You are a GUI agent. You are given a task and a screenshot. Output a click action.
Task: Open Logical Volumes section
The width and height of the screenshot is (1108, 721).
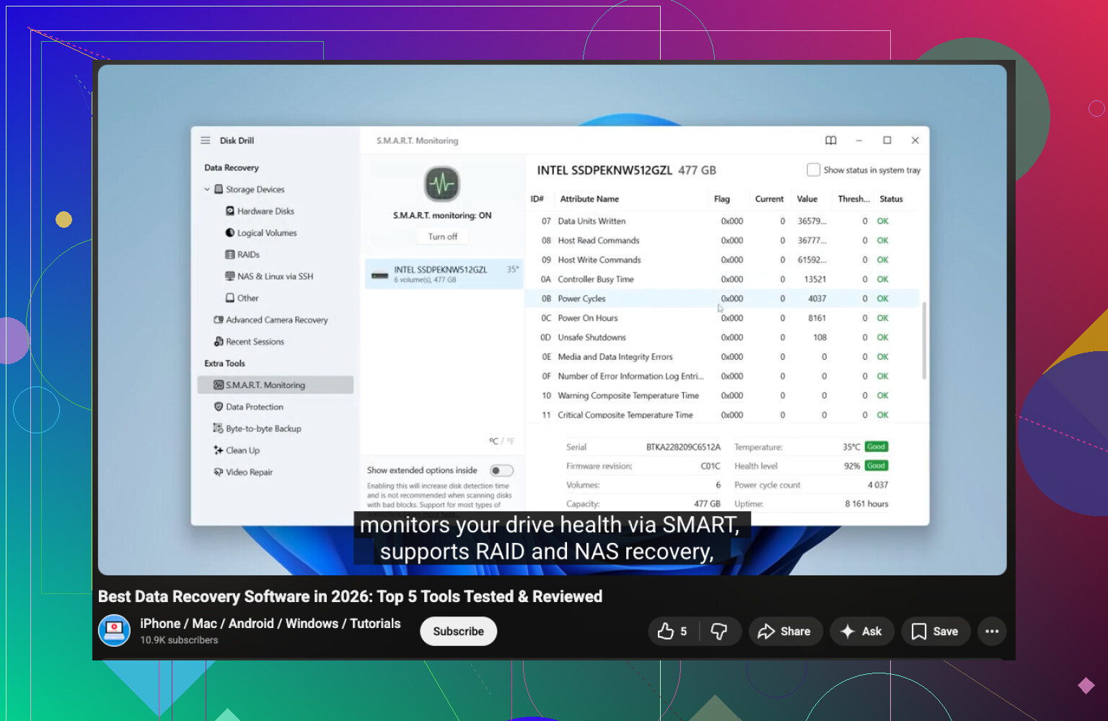pyautogui.click(x=267, y=232)
